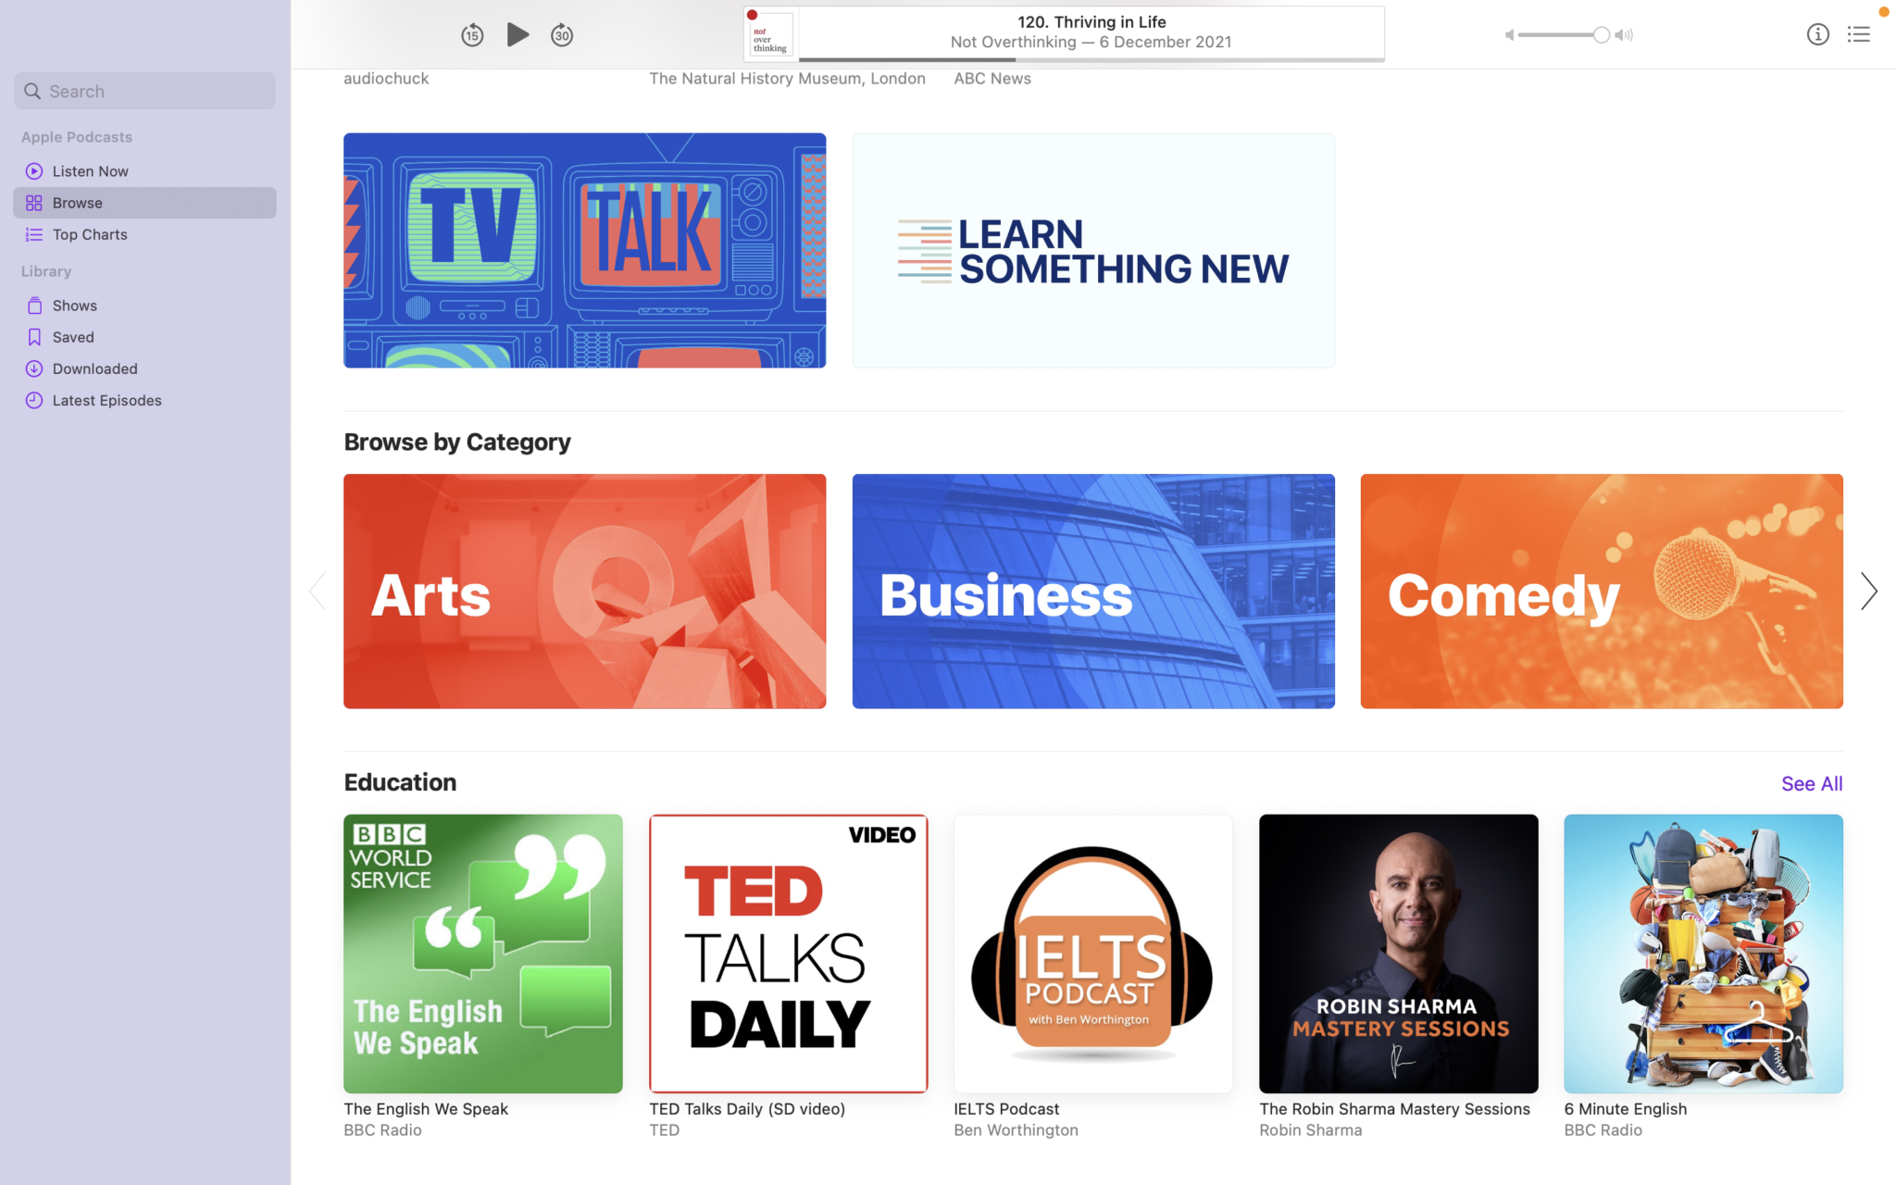Click the magnifying glass search icon

(x=32, y=91)
